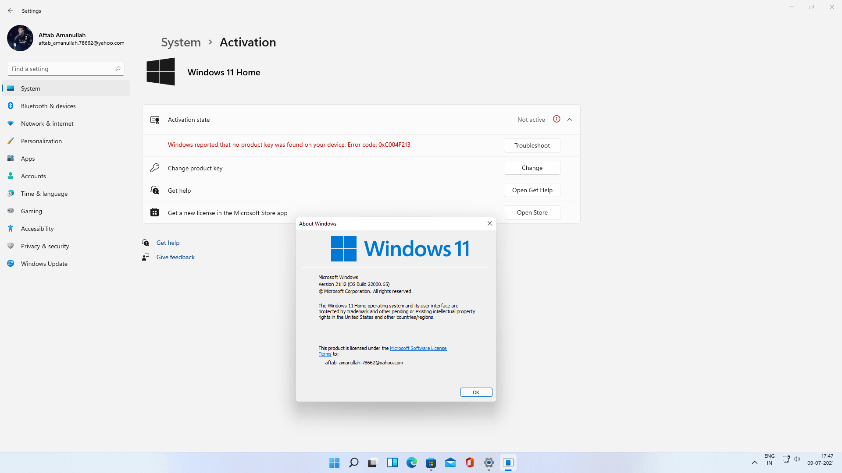The width and height of the screenshot is (842, 473).
Task: Select Windows Update in sidebar
Action: [x=44, y=264]
